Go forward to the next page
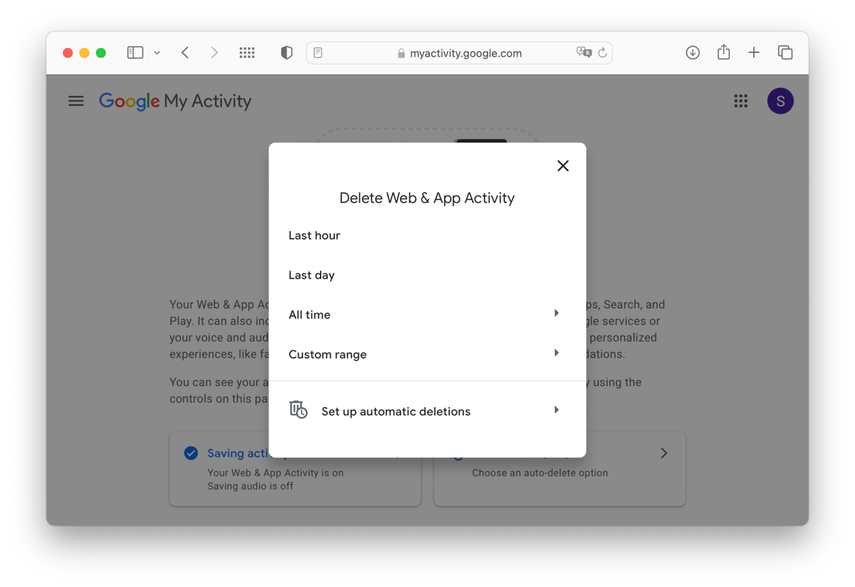855x587 pixels. pos(214,52)
